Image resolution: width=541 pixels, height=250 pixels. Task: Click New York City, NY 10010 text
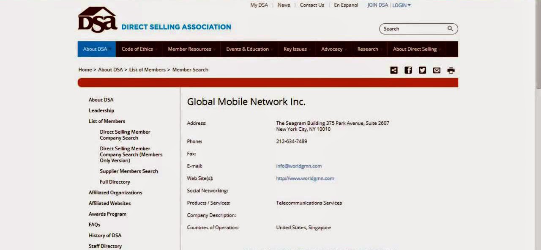point(303,129)
